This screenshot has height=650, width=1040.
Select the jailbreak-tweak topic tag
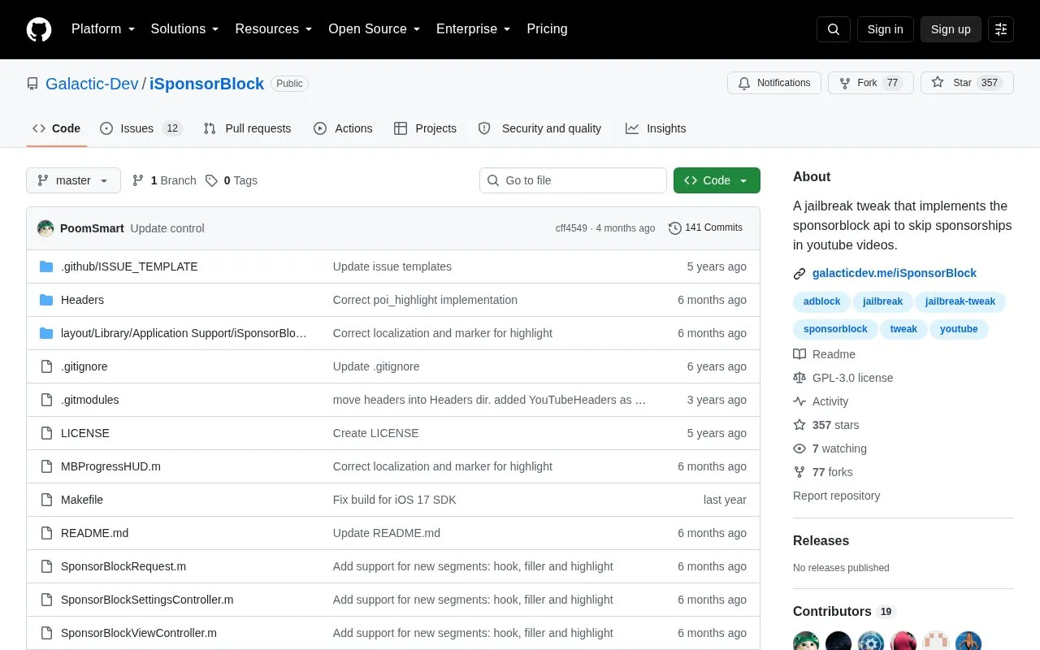click(960, 301)
